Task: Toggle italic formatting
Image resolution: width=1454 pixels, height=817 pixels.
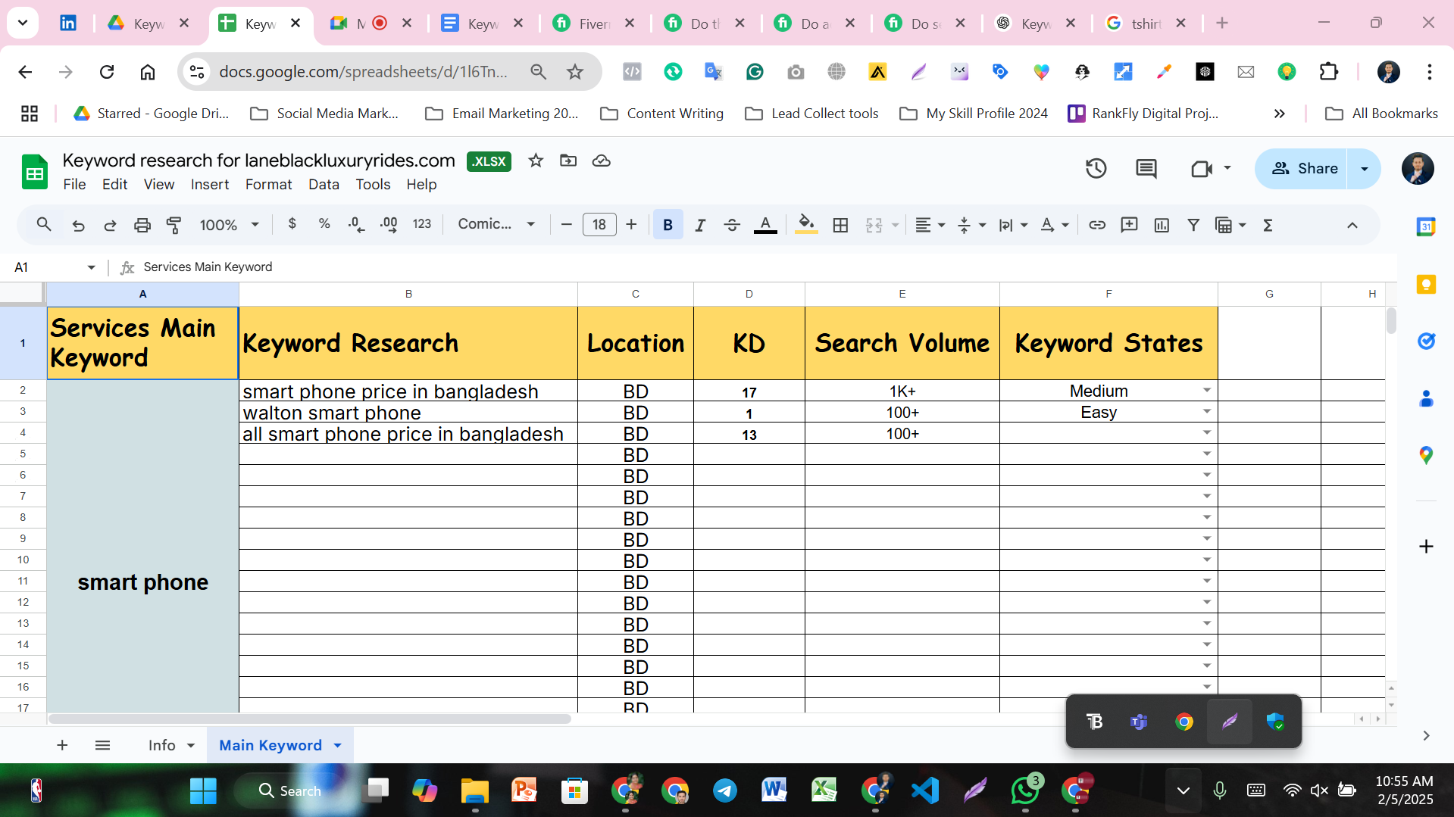Action: click(700, 225)
